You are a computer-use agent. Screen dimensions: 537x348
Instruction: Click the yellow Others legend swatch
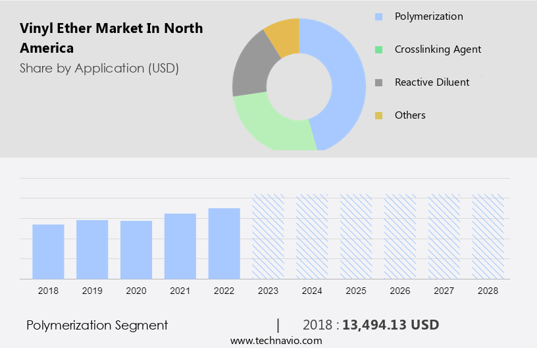coord(378,115)
